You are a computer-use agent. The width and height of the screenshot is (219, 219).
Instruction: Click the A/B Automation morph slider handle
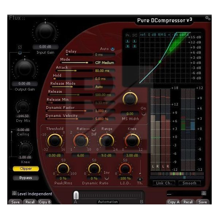pos(76,195)
